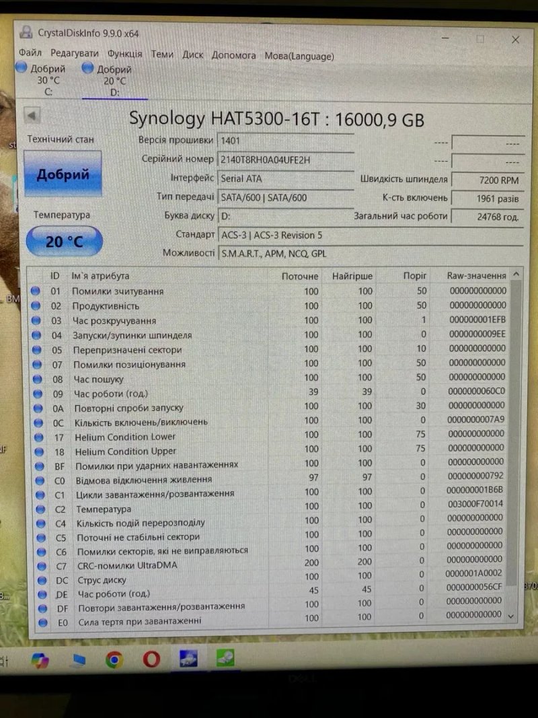The image size is (538, 718).
Task: Click the 24768 год. power on hours
Action: point(488,217)
